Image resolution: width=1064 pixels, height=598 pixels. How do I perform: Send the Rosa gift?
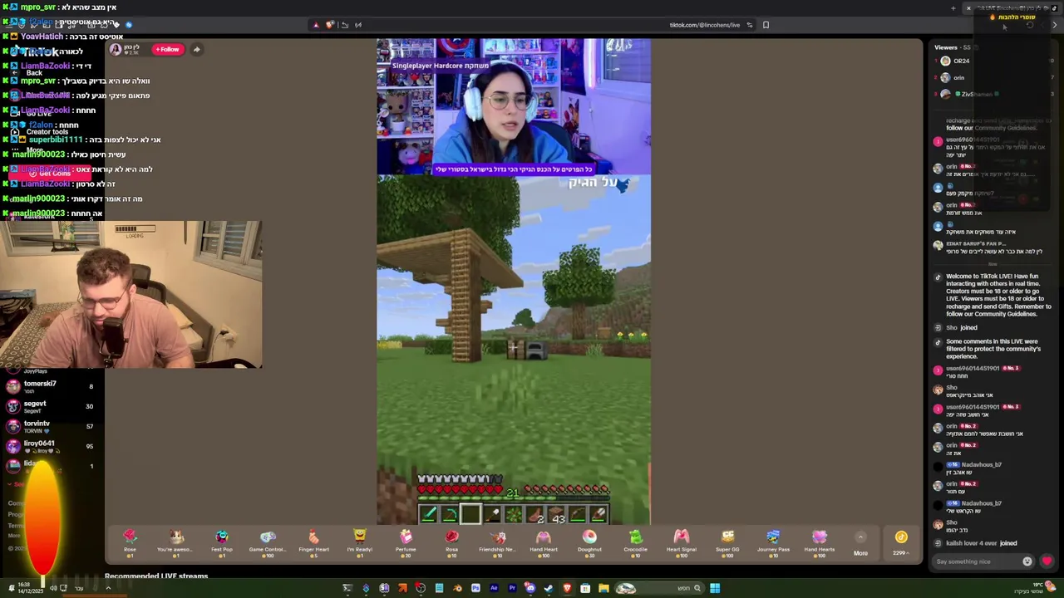451,542
